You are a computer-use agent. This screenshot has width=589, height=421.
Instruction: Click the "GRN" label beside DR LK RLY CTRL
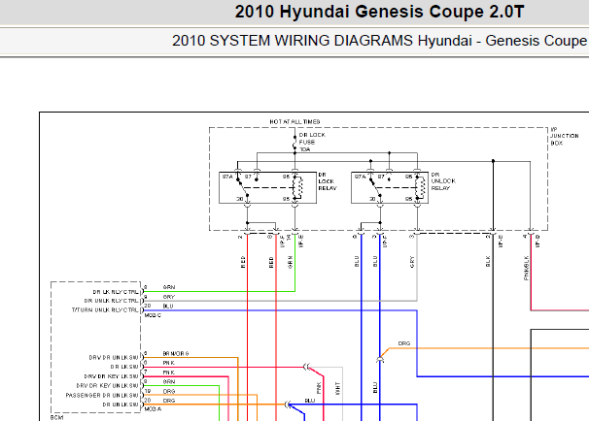[169, 287]
